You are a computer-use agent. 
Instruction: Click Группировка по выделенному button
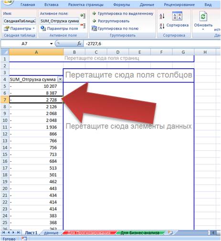pos(123,13)
